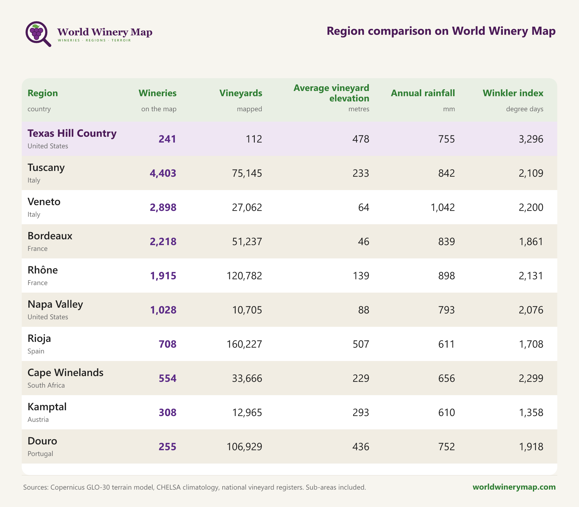Click Cape Winelands rainfall 656
The width and height of the screenshot is (579, 507).
[446, 378]
